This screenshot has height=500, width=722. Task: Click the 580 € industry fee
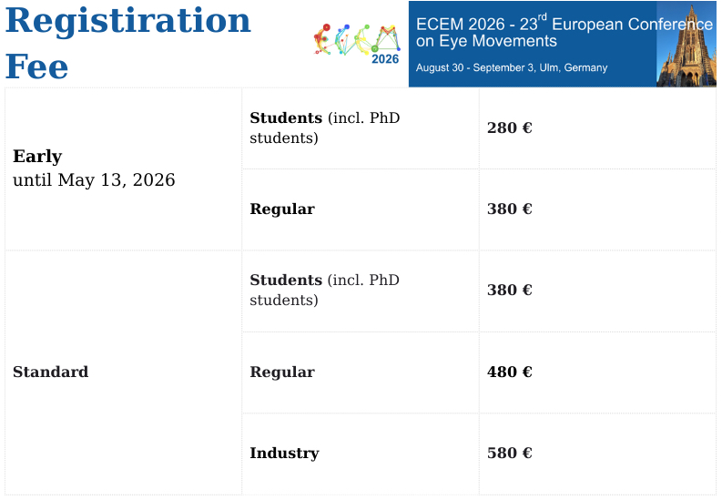point(510,454)
